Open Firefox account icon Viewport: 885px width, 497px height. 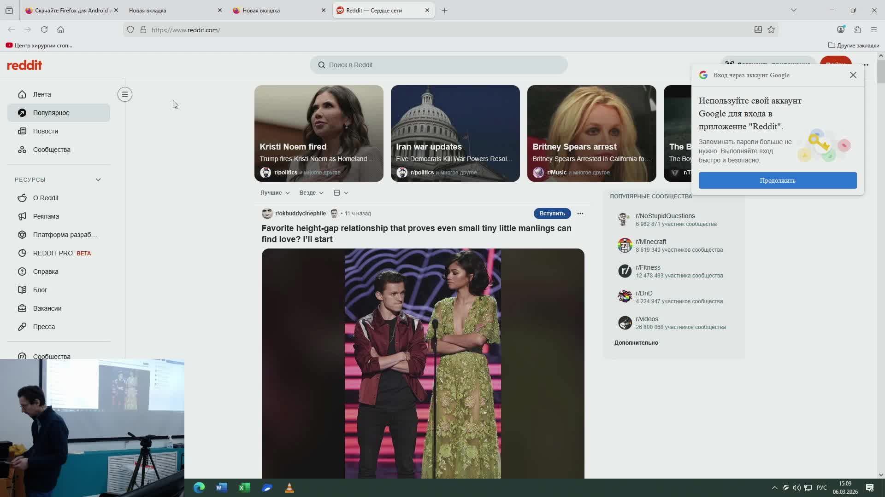(841, 29)
